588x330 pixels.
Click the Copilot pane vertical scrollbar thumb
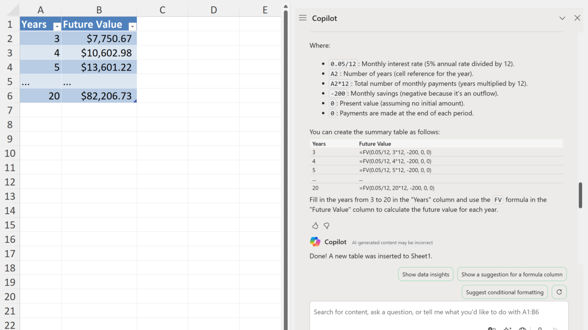[581, 195]
